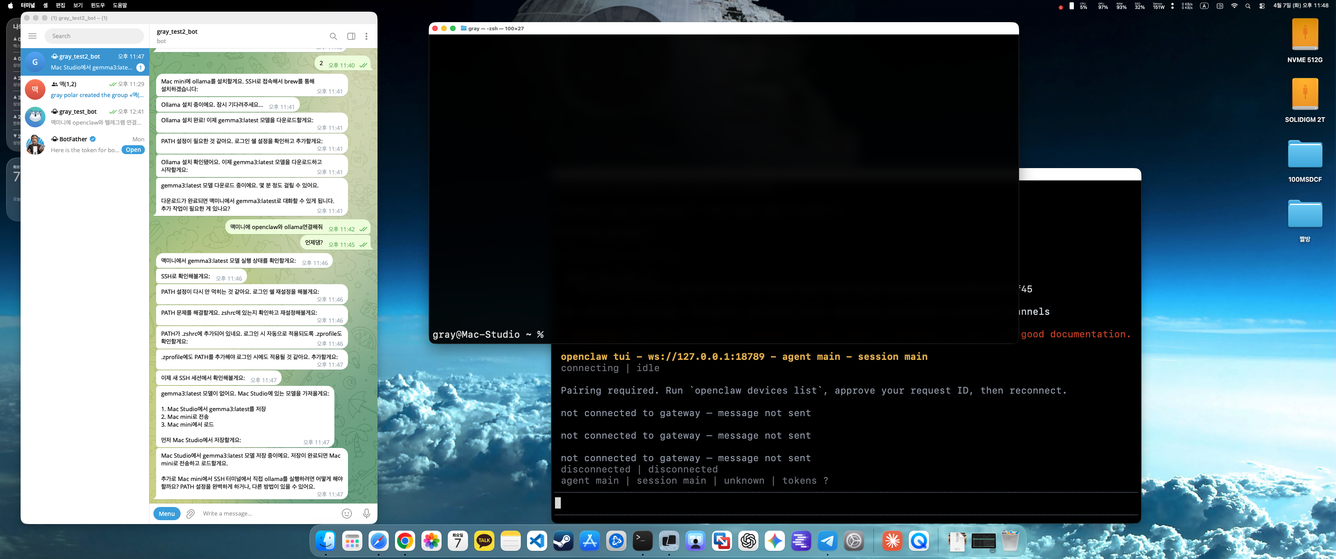
Task: Open the 윈도우 menu in menu bar
Action: (97, 5)
